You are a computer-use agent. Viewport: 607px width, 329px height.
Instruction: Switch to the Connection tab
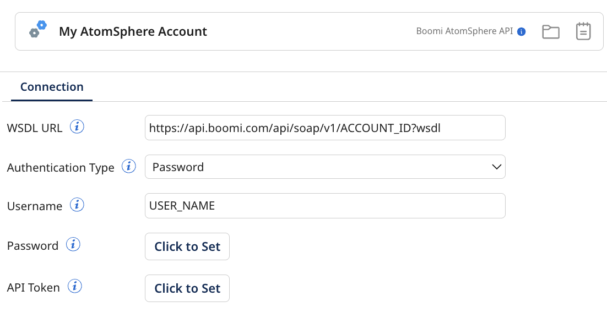[x=51, y=86]
